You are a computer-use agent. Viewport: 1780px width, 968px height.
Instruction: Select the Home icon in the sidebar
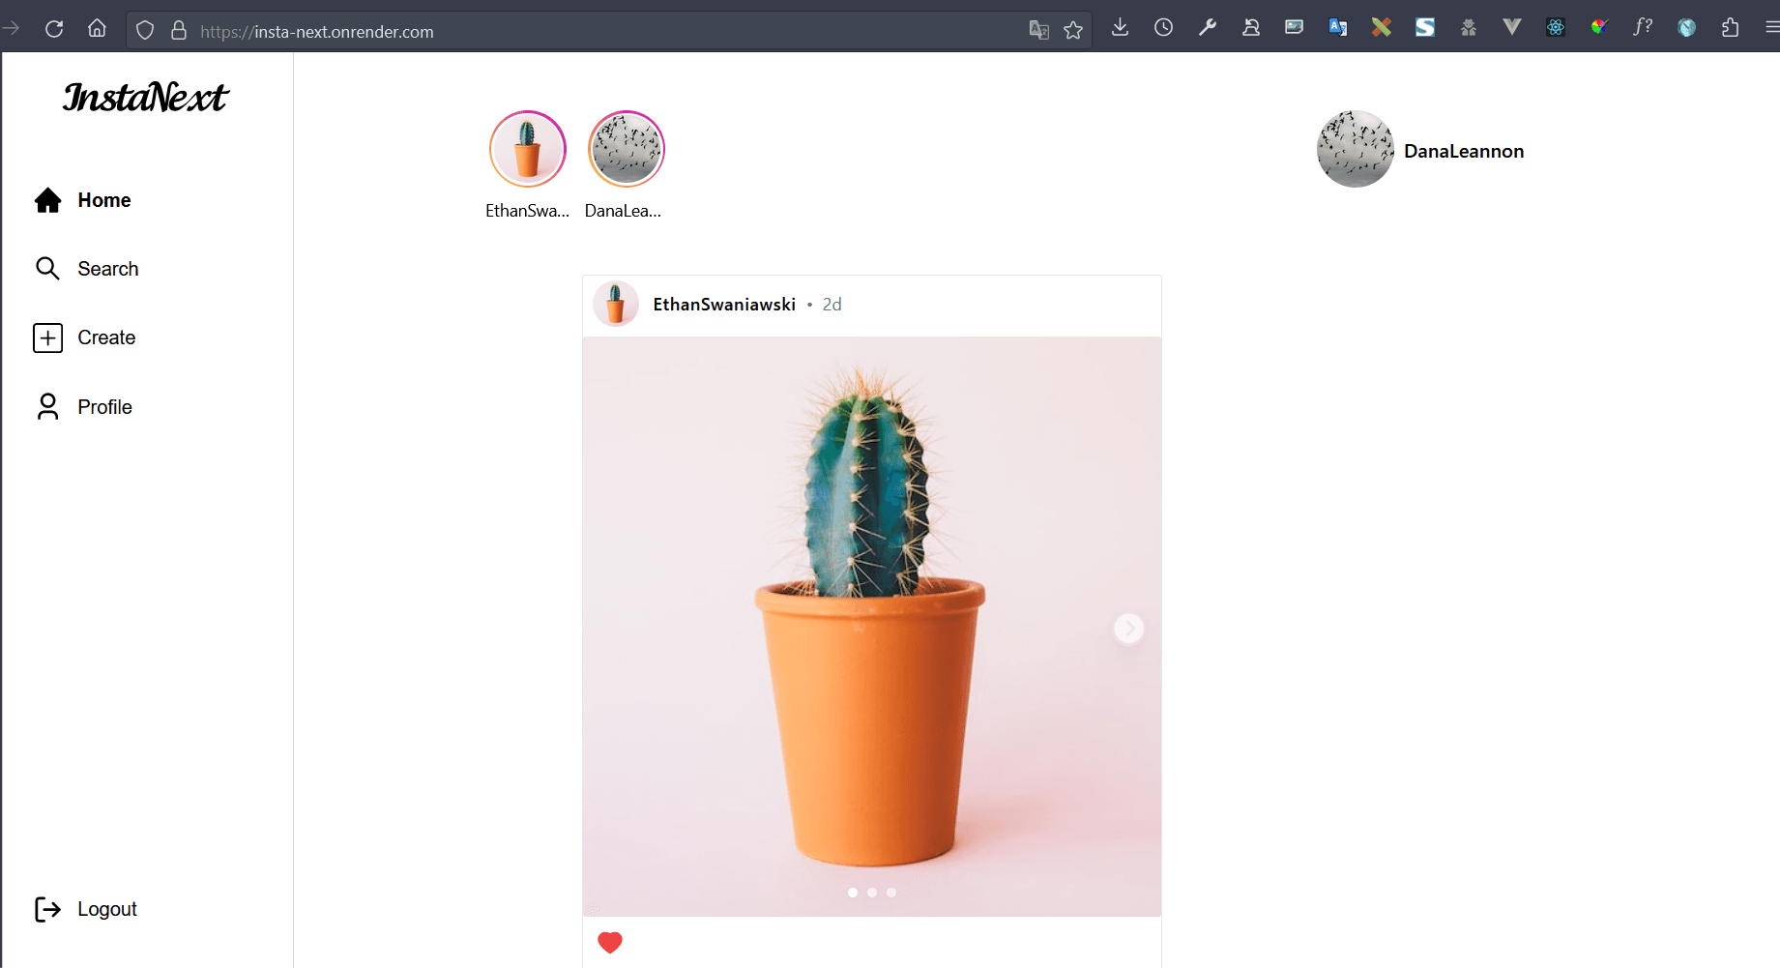pos(47,200)
